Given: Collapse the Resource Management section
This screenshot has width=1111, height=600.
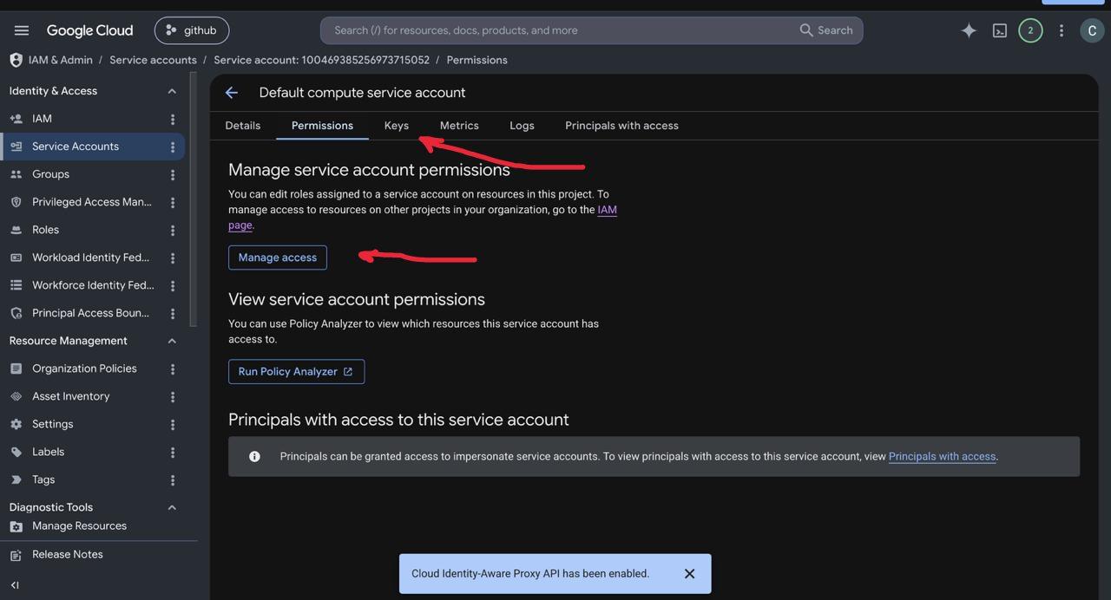Looking at the screenshot, I should tap(172, 341).
